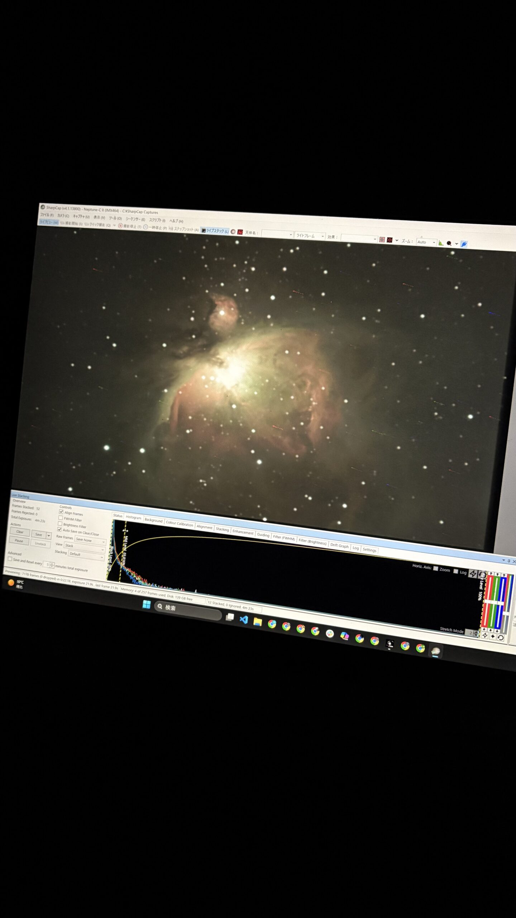
Task: Open Visual Studio Code from taskbar
Action: pos(244,620)
